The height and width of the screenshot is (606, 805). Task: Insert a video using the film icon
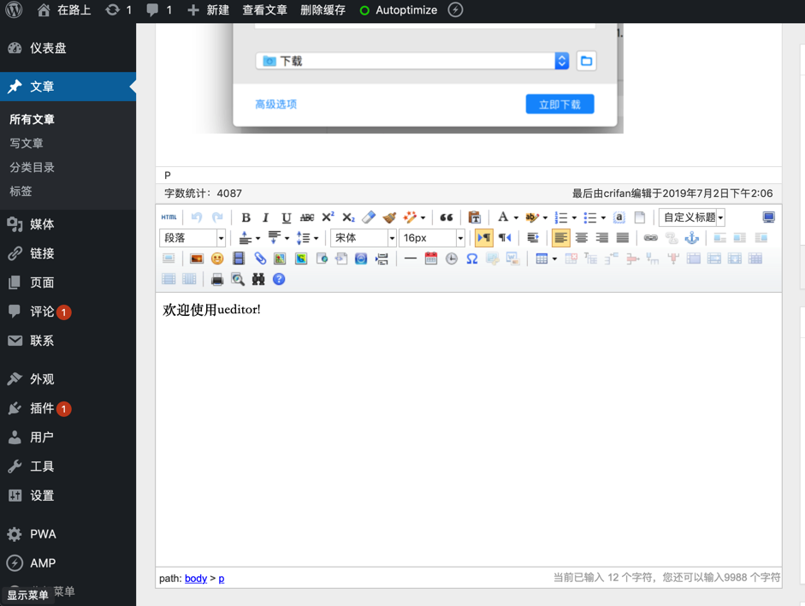point(238,258)
